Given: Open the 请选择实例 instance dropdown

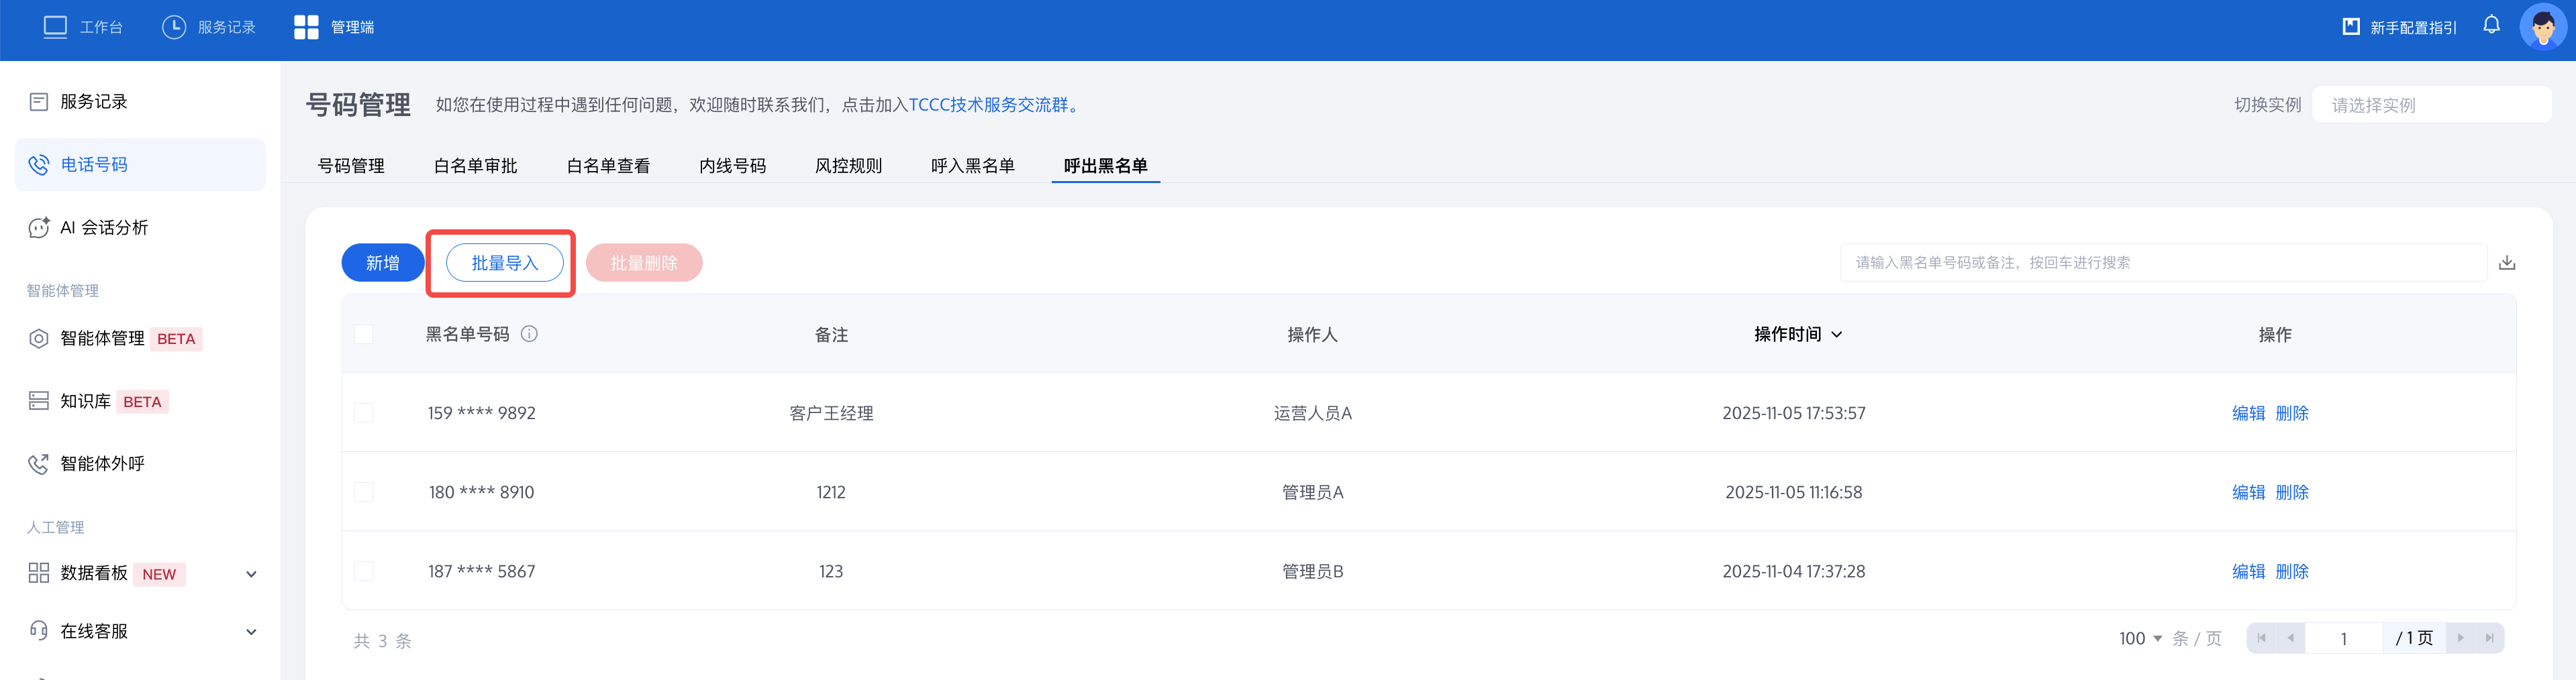Looking at the screenshot, I should point(2431,105).
